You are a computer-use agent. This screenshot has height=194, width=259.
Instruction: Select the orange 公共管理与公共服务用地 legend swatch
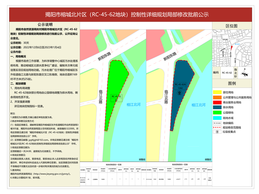(217, 97)
